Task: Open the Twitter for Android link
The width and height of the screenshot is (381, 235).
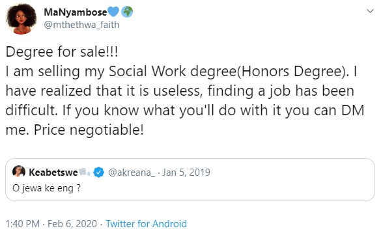Action: [x=147, y=224]
